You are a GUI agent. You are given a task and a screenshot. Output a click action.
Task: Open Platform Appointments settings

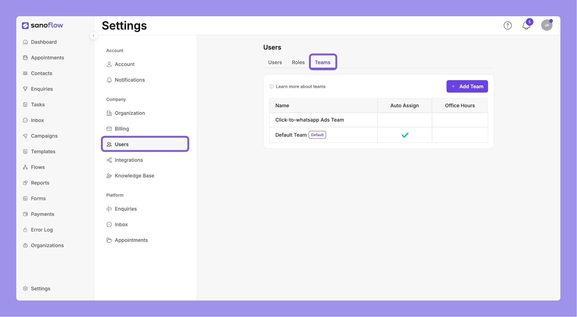point(145,240)
